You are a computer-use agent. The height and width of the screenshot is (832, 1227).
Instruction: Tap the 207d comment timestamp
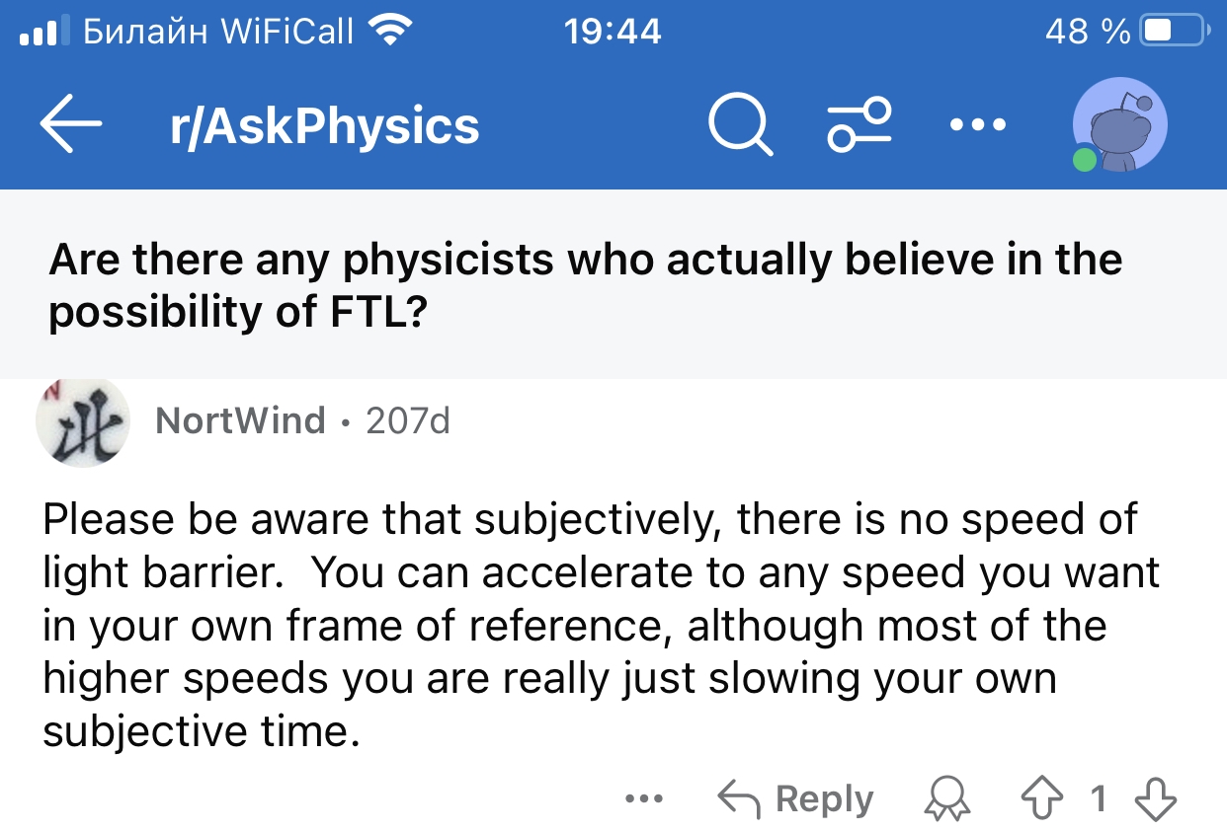coord(407,421)
